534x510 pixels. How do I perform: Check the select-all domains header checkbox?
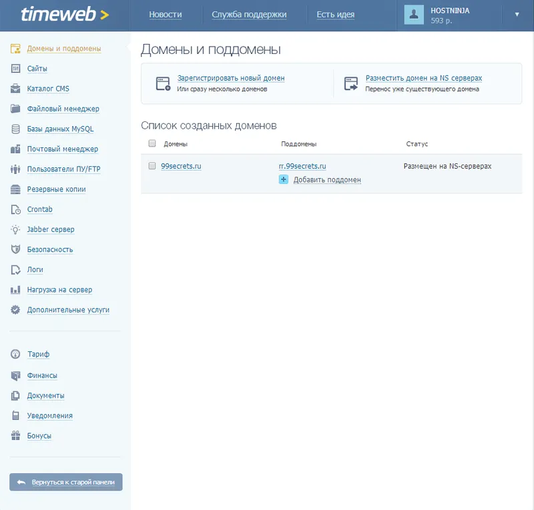coord(152,143)
